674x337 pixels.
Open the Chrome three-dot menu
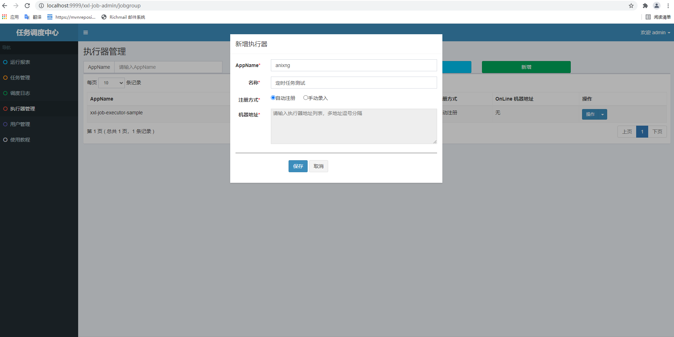point(668,6)
